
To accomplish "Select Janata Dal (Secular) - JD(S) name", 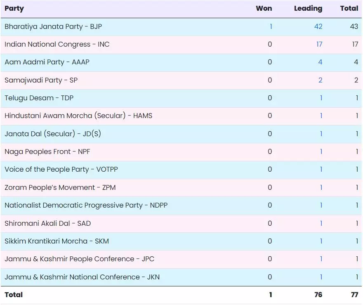I will coord(53,134).
